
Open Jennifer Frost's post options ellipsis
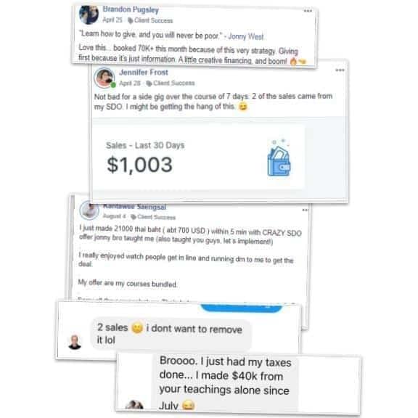340,70
